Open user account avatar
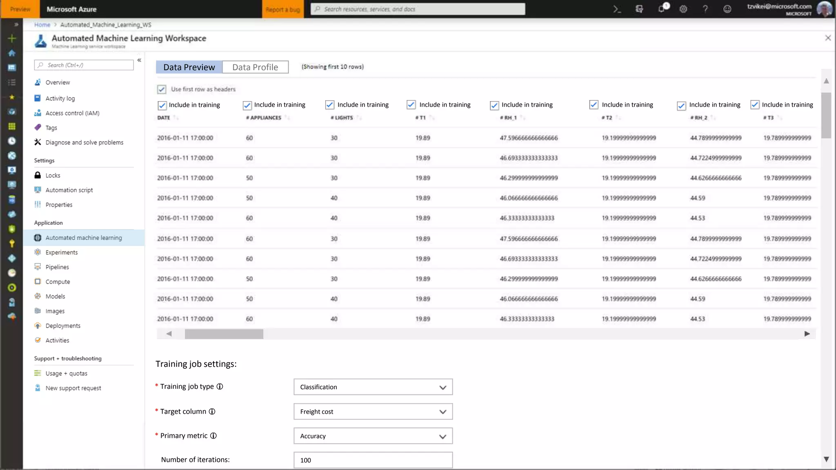 824,9
